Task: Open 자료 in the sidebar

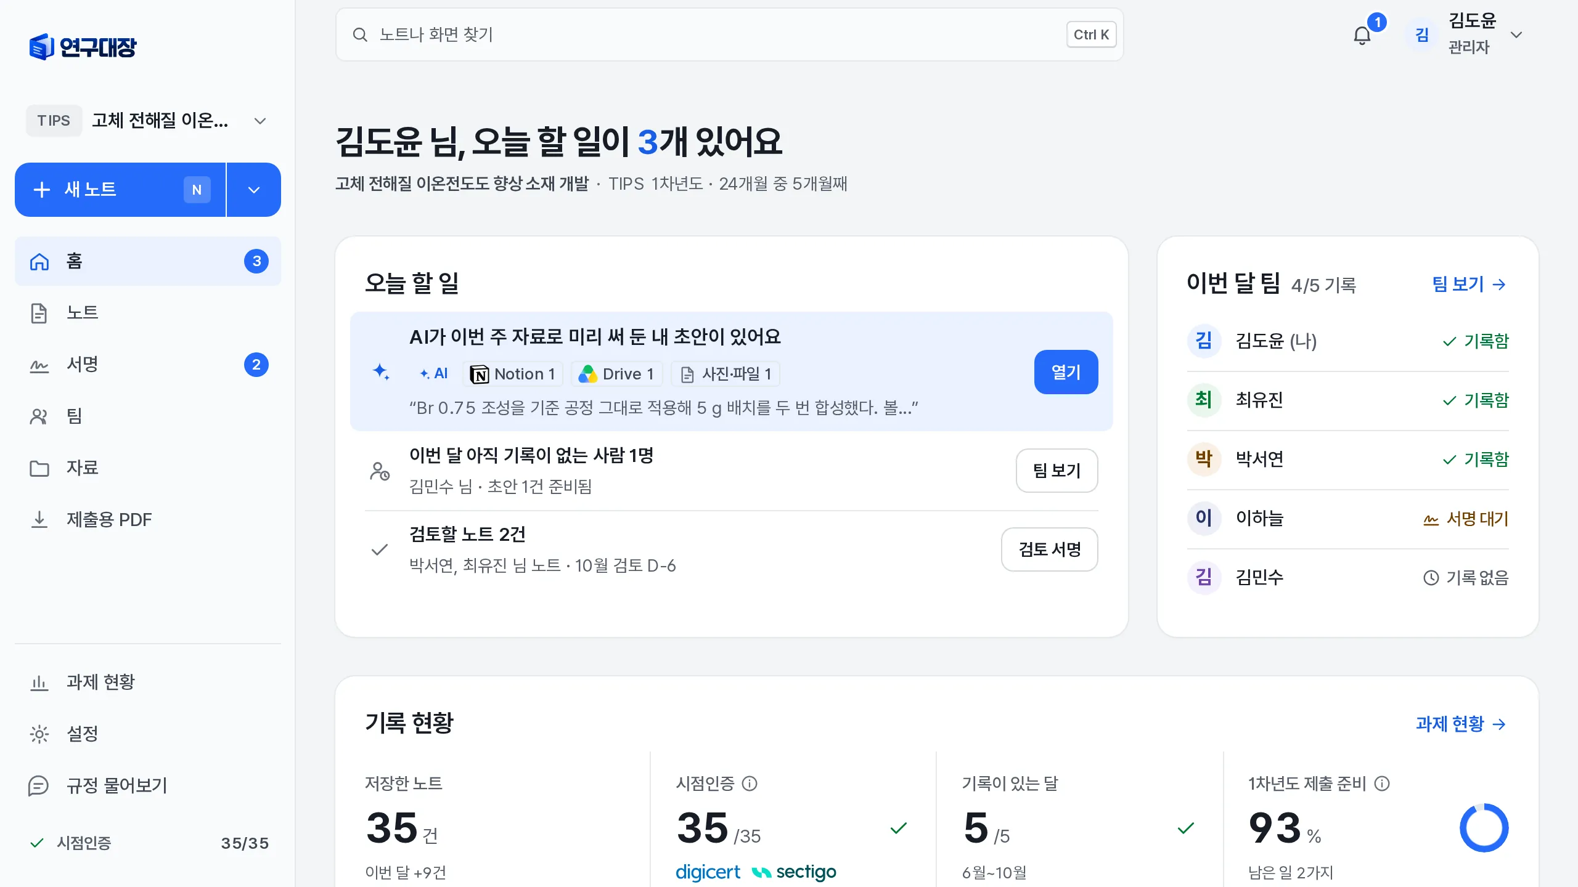Action: [x=148, y=468]
